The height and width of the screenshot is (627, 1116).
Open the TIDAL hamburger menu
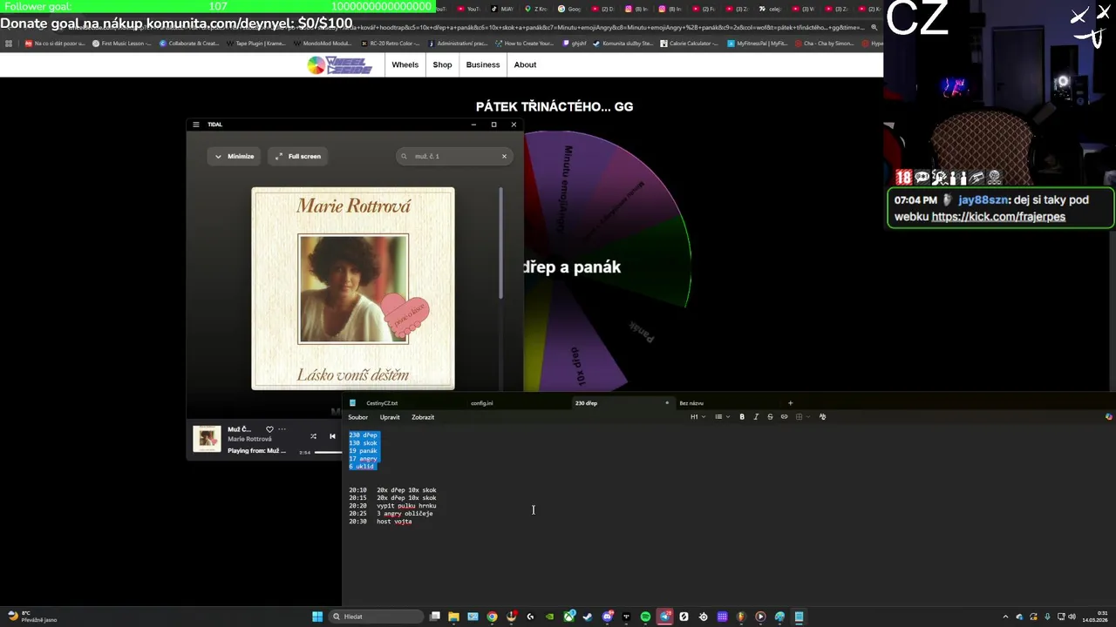coord(196,125)
